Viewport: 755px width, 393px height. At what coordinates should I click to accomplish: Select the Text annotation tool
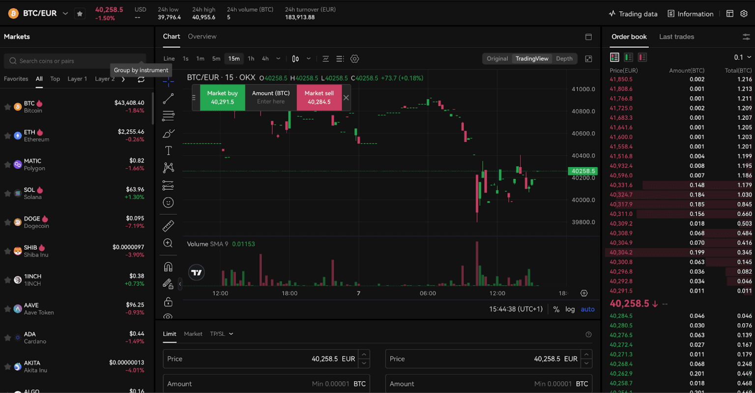click(169, 150)
